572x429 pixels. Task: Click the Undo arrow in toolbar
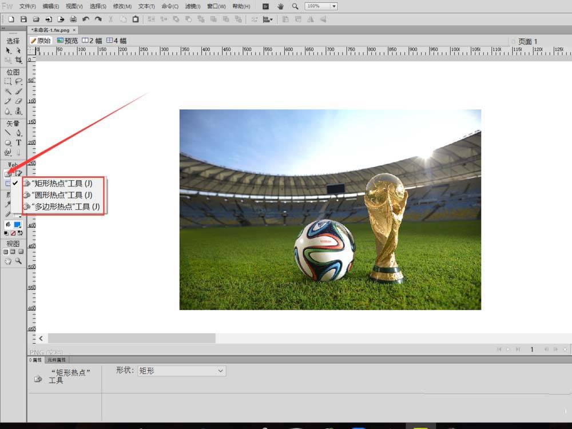click(86, 19)
